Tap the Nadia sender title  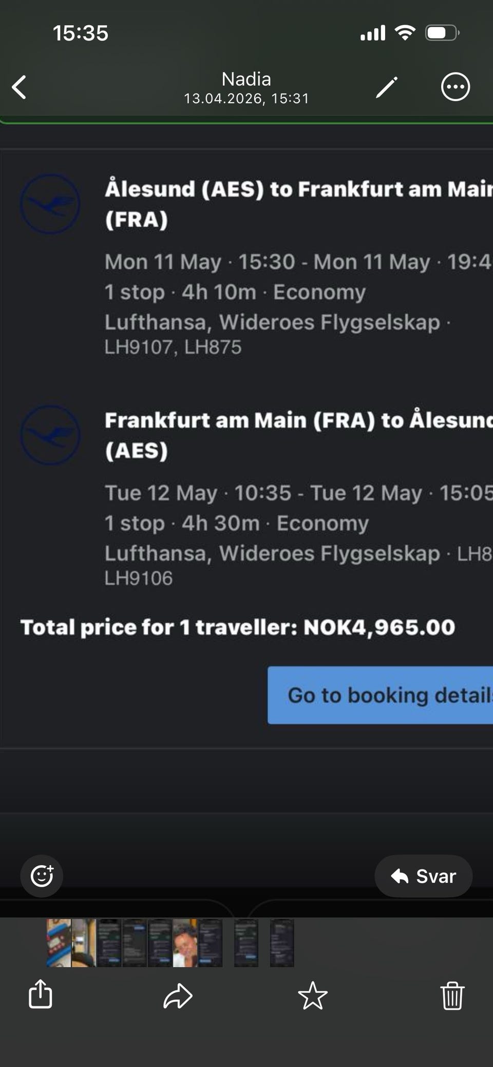click(246, 79)
